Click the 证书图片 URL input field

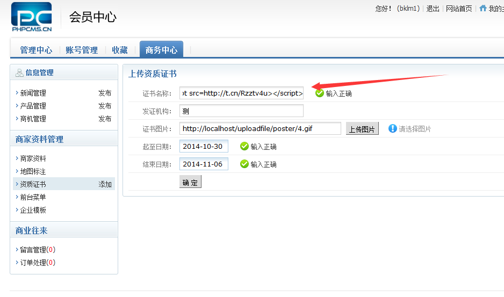point(260,128)
